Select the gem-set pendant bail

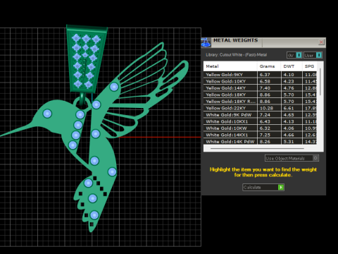pos(87,59)
